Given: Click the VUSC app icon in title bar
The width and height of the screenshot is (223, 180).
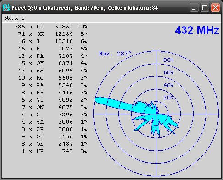Looking at the screenshot, I should pyautogui.click(x=6, y=7).
